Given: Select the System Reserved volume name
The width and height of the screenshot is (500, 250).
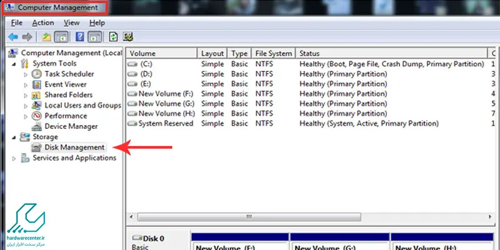Looking at the screenshot, I should tap(166, 123).
